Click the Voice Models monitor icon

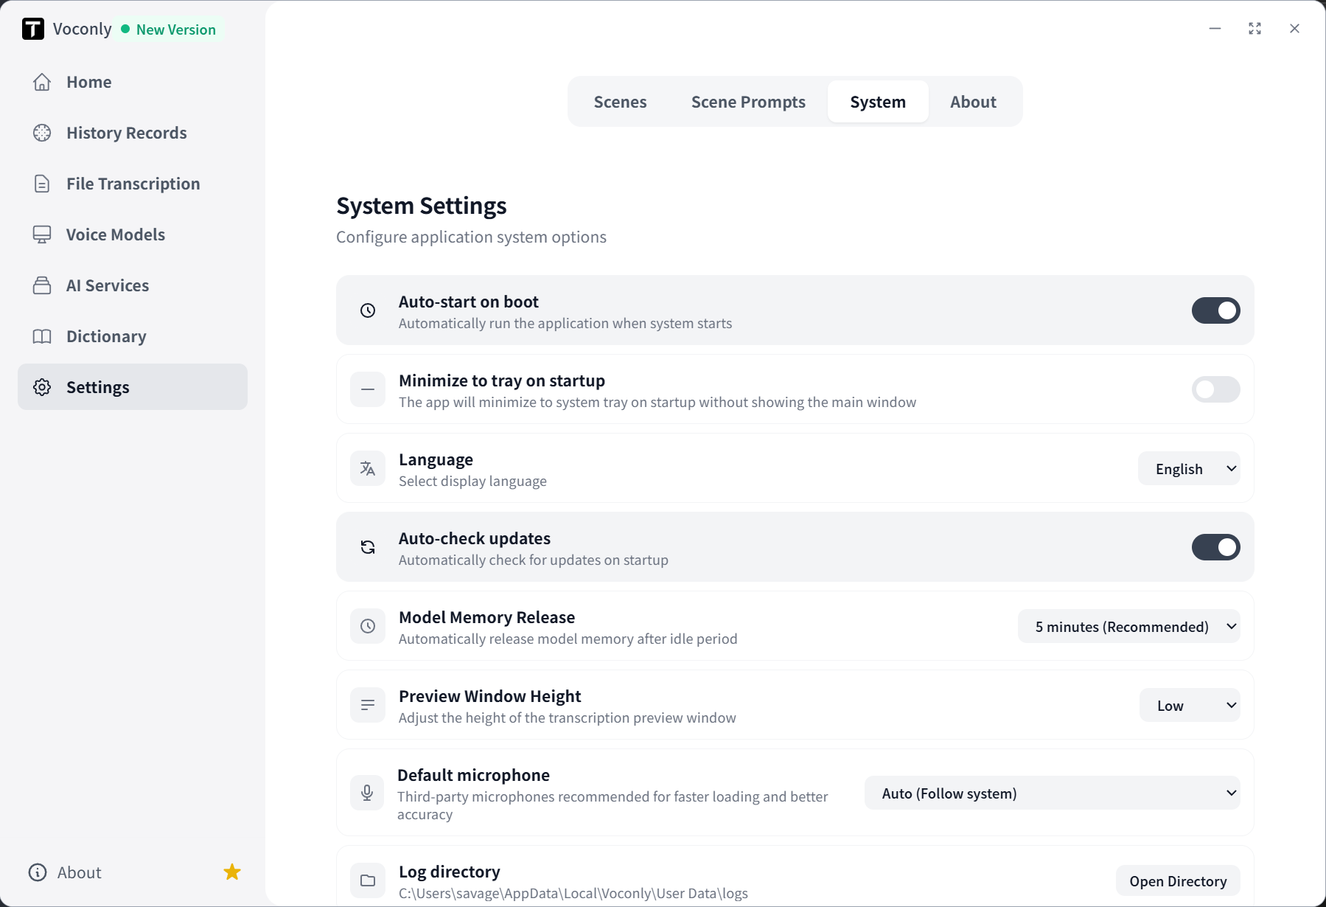click(42, 234)
